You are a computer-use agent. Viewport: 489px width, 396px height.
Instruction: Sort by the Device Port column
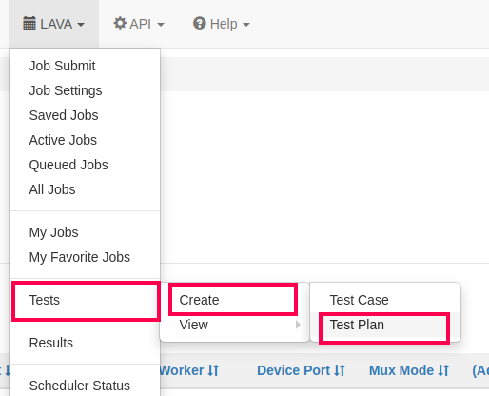click(x=301, y=370)
